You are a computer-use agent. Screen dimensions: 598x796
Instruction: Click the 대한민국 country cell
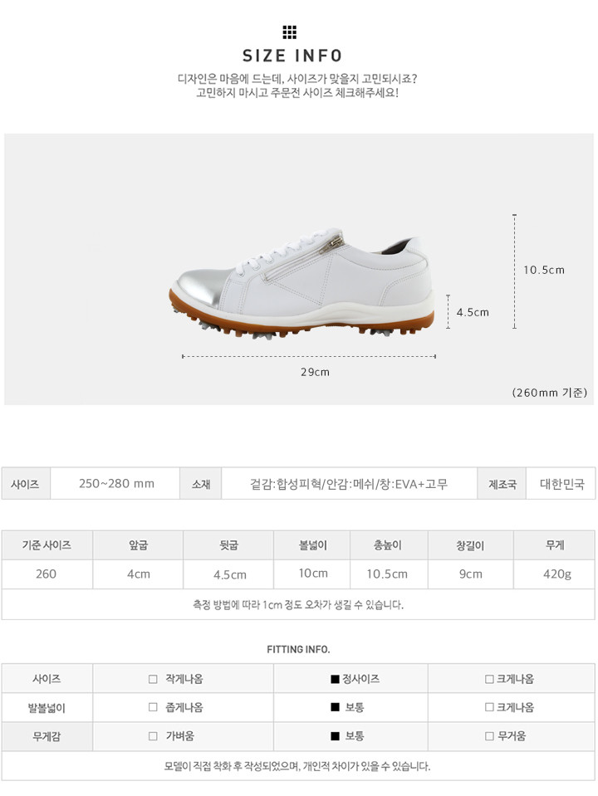click(x=561, y=484)
